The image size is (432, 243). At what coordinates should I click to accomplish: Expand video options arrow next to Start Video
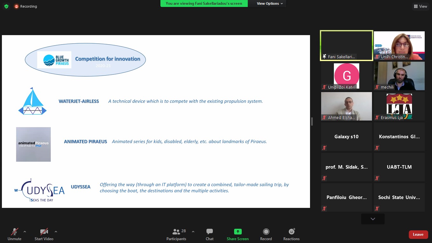pyautogui.click(x=56, y=232)
